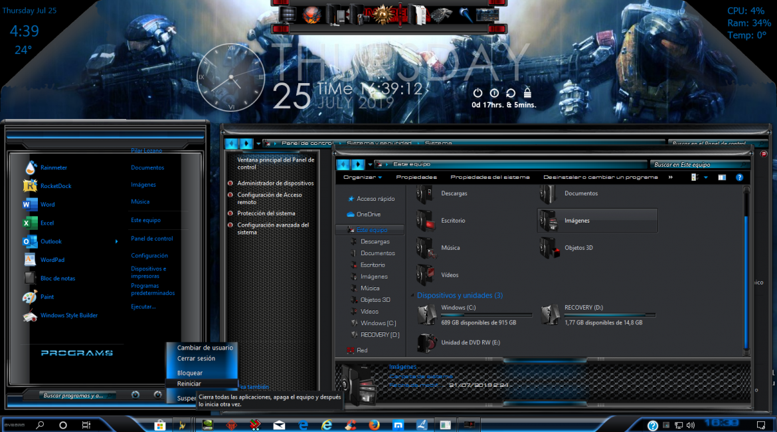Click the refresh arrows icon on the desktop widget
The image size is (777, 432).
point(511,93)
